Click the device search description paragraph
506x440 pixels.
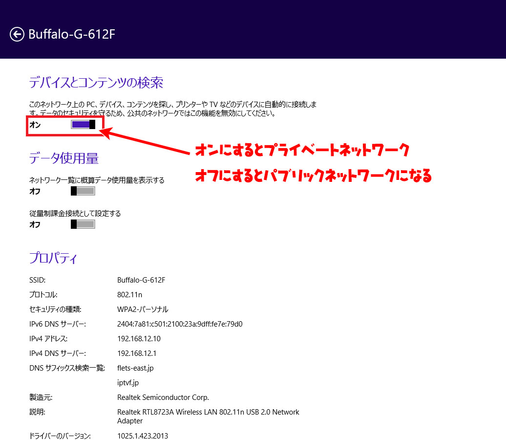pos(172,109)
